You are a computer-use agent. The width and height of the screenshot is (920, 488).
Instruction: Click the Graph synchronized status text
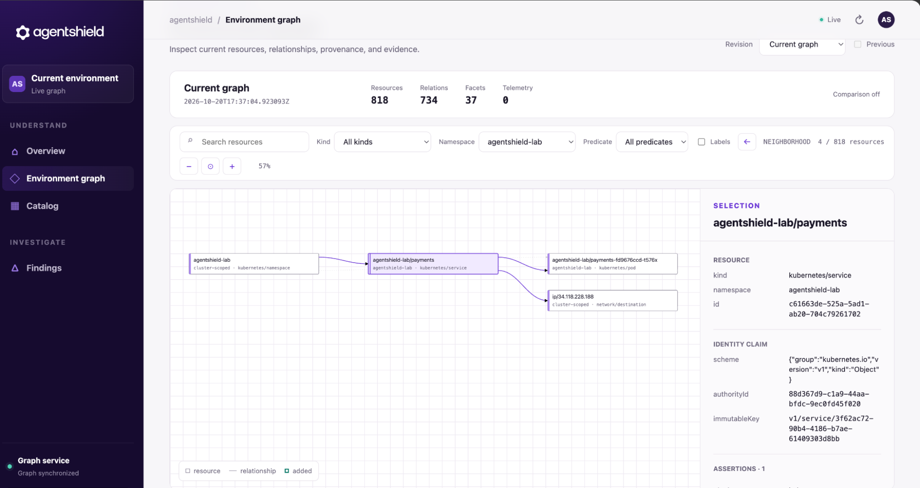coord(48,473)
